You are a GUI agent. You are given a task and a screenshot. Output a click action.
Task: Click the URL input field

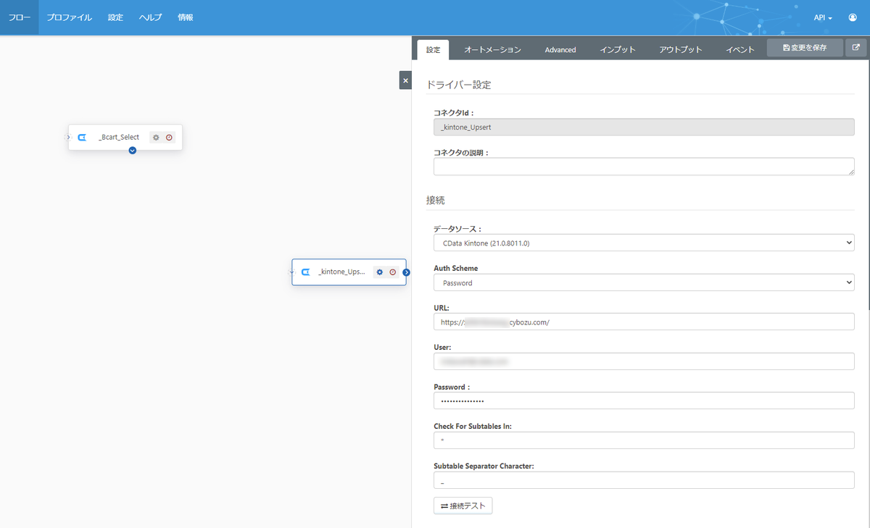click(x=644, y=322)
